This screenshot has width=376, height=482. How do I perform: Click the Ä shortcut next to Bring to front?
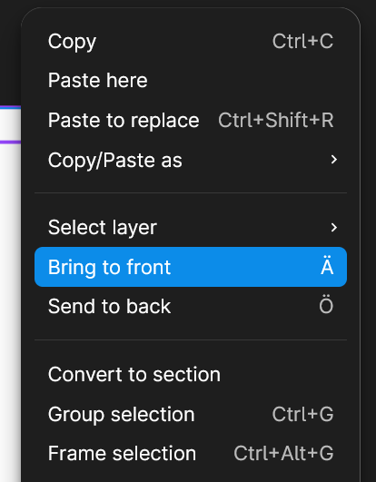click(x=327, y=266)
